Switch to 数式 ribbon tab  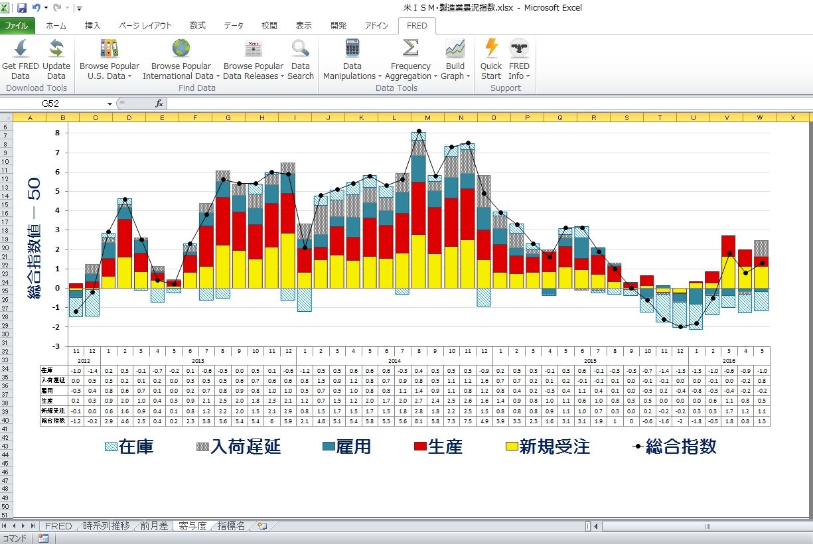[197, 26]
